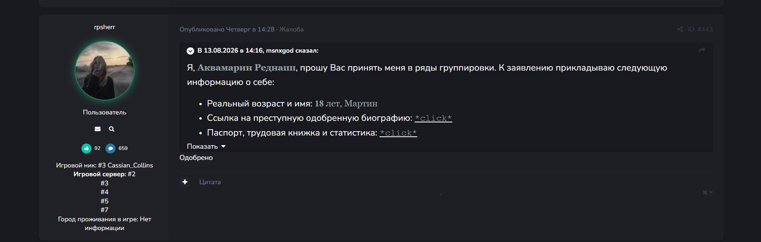Click the envelope message icon under rpsherr
Image resolution: width=761 pixels, height=242 pixels.
[x=97, y=129]
